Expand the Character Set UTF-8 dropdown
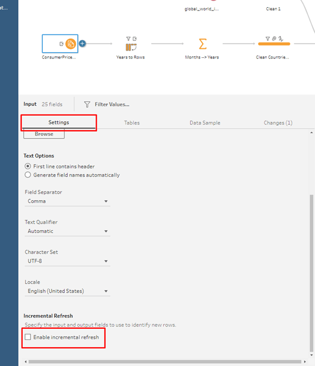315x366 pixels. tap(67, 261)
